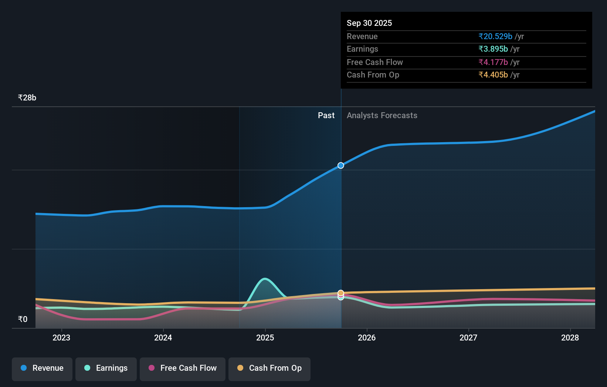Toggle the Revenue series legend dot
Image resolution: width=607 pixels, height=387 pixels.
coord(24,368)
